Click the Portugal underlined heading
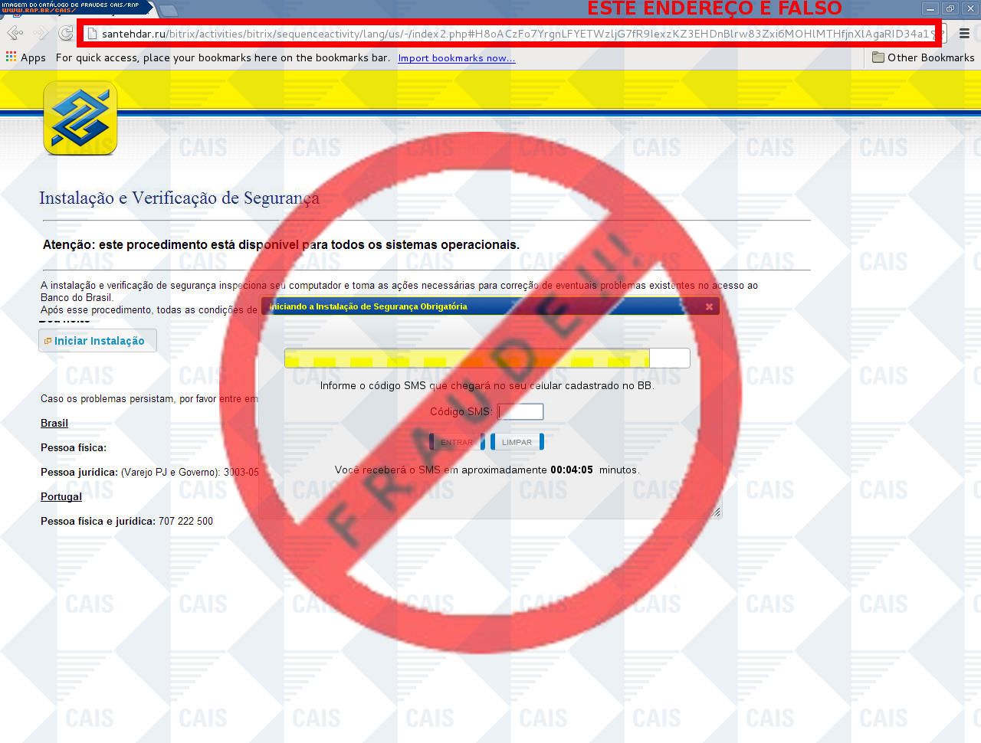 [61, 497]
